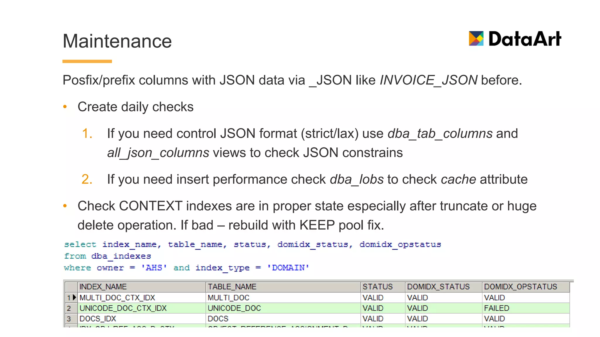The image size is (600, 337).
Task: Click the 'INVOICE_JSON' italic text
Action: pyautogui.click(x=429, y=80)
